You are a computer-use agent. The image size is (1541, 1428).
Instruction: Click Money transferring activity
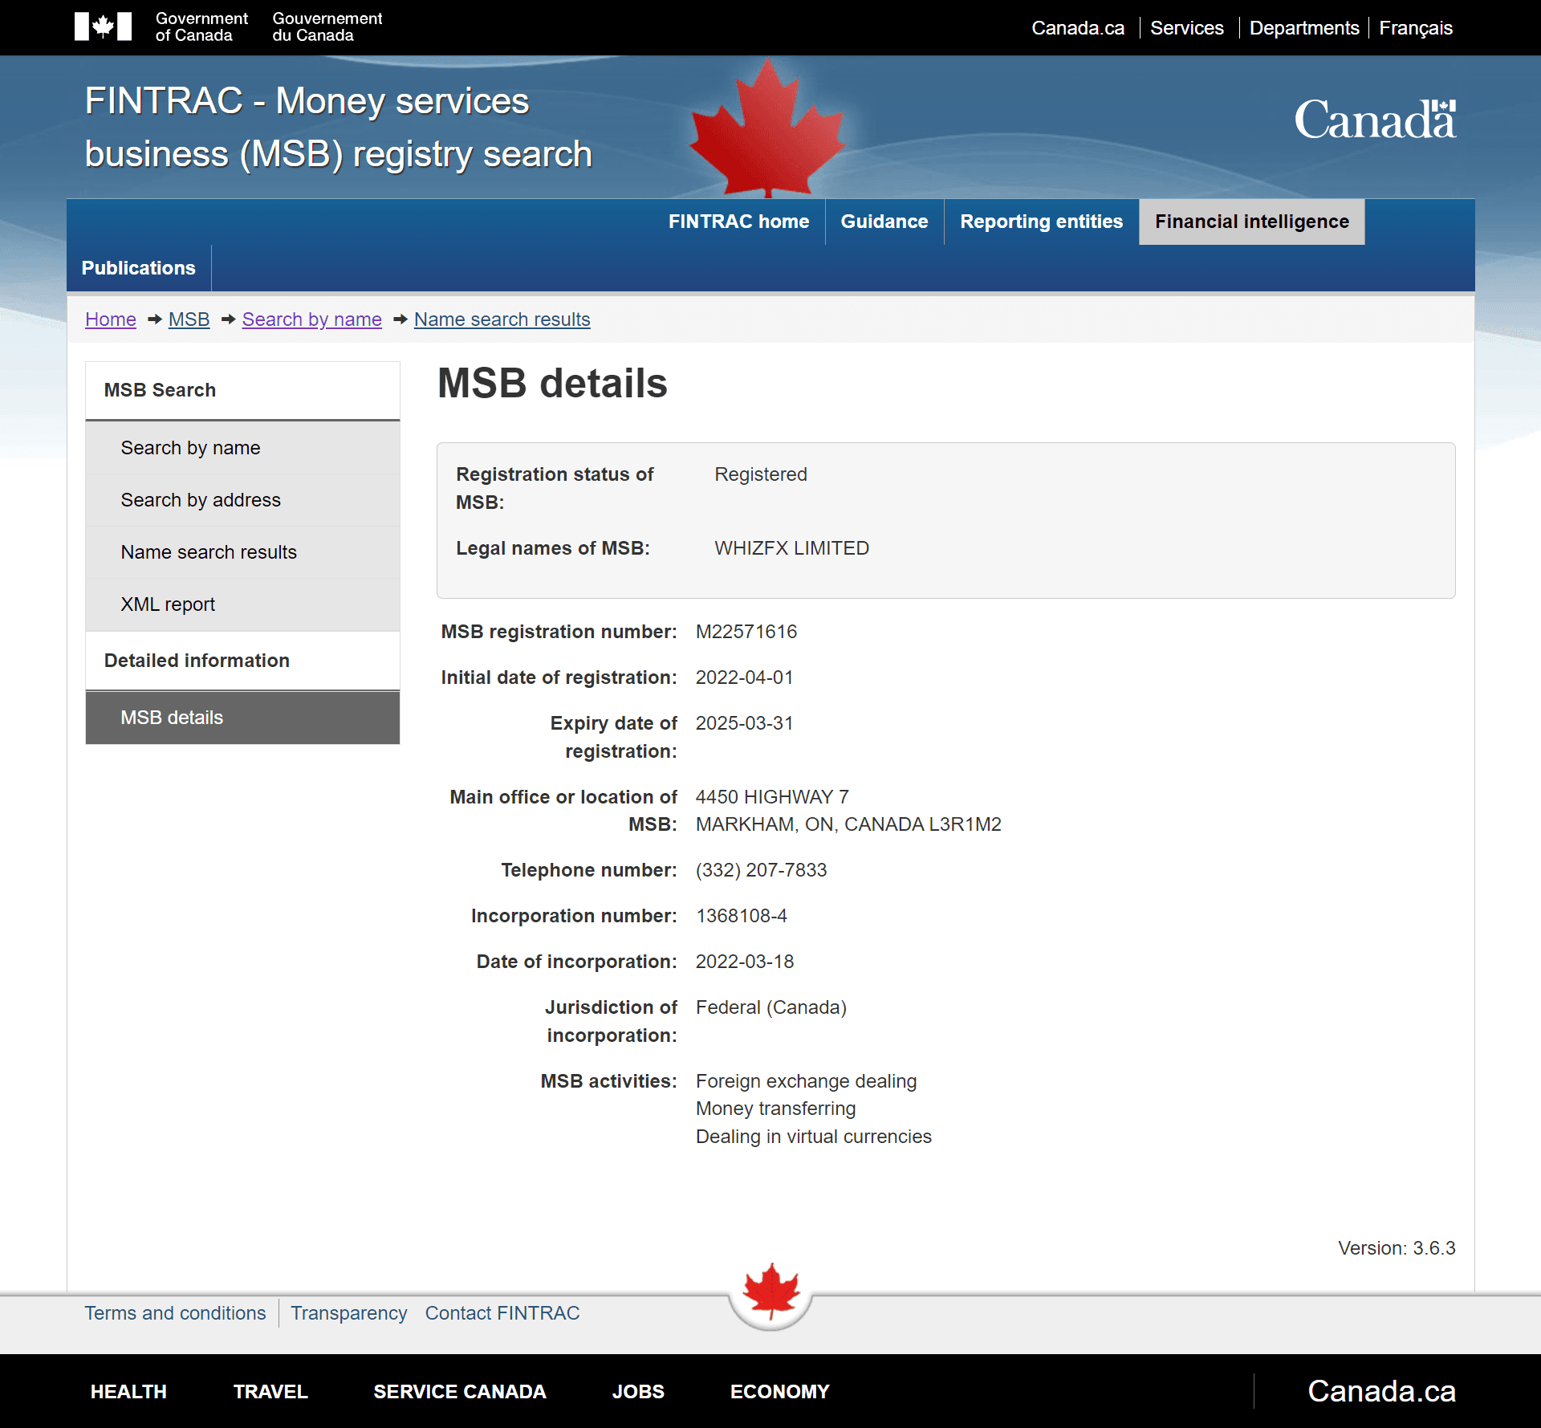775,1109
